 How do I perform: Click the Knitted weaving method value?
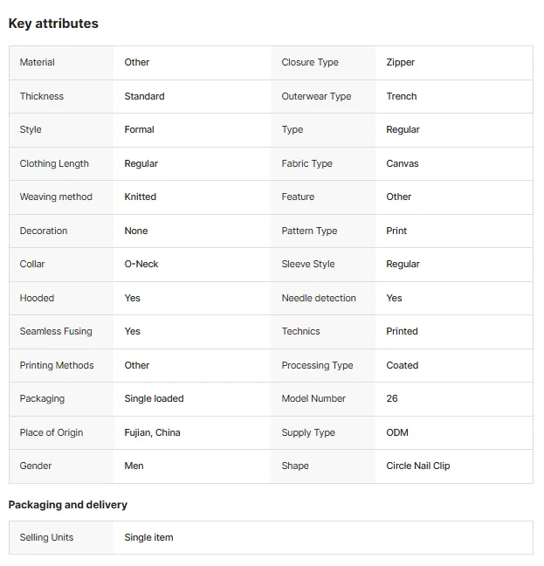pos(141,197)
